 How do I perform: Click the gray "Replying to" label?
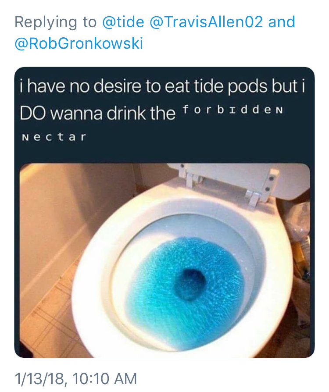point(56,22)
